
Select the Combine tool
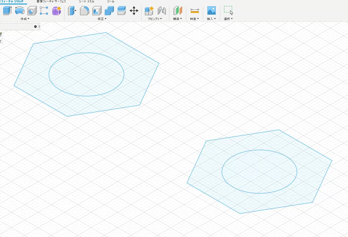pos(109,11)
